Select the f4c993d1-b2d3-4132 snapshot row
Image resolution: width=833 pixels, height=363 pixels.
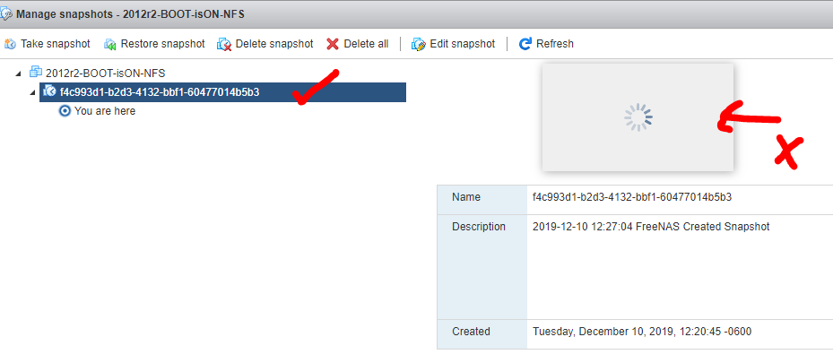point(222,91)
